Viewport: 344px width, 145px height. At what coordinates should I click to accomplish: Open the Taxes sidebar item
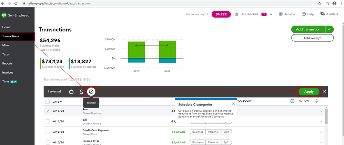pos(6,54)
